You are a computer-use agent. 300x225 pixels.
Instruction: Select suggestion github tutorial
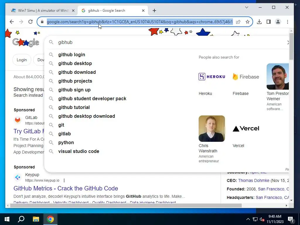74,107
